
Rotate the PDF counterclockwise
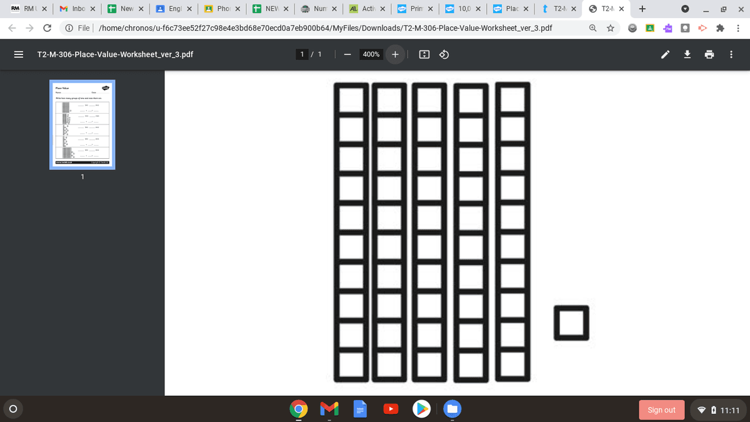pos(444,54)
